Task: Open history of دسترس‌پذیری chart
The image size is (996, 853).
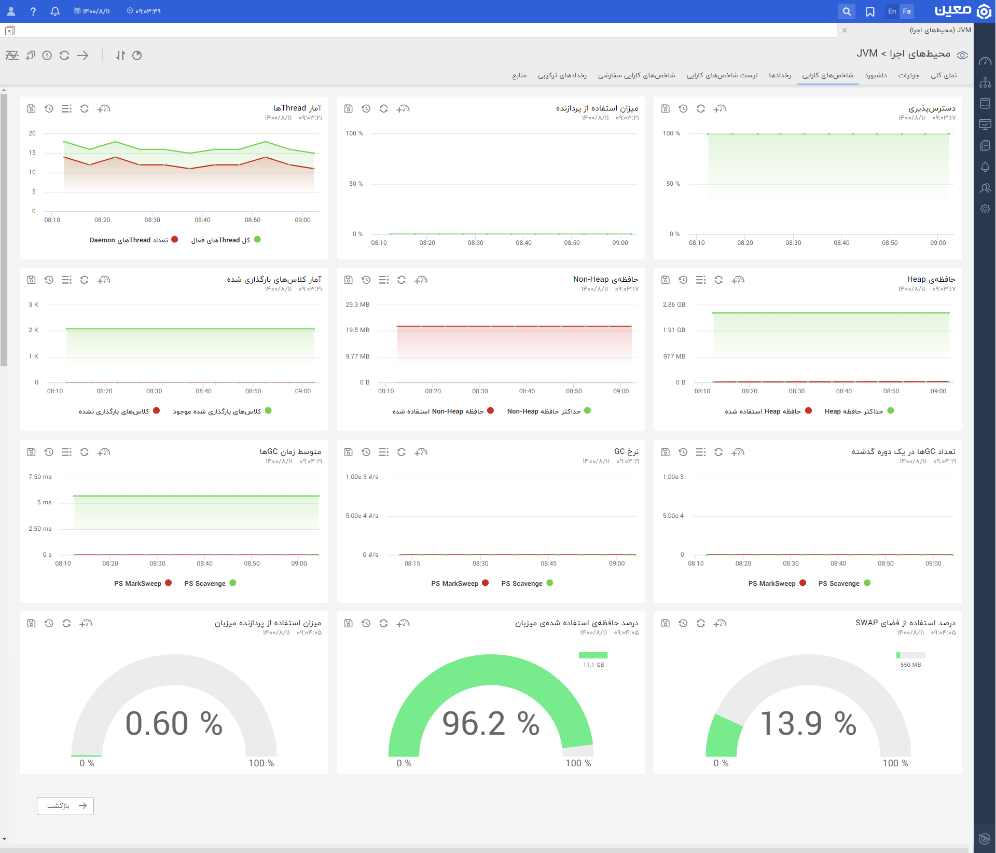Action: tap(683, 108)
